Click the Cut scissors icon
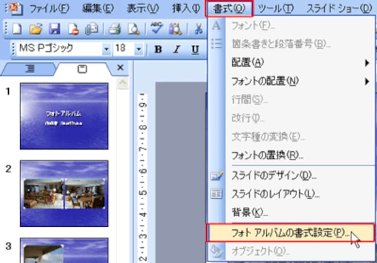The height and width of the screenshot is (263, 377). pyautogui.click(x=198, y=29)
